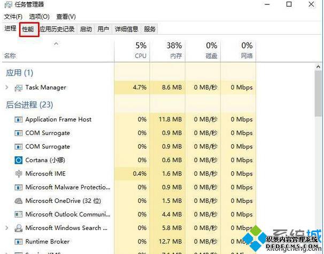Switch to the 用户 tab
Screen dimensions: 324x254
tap(103, 29)
